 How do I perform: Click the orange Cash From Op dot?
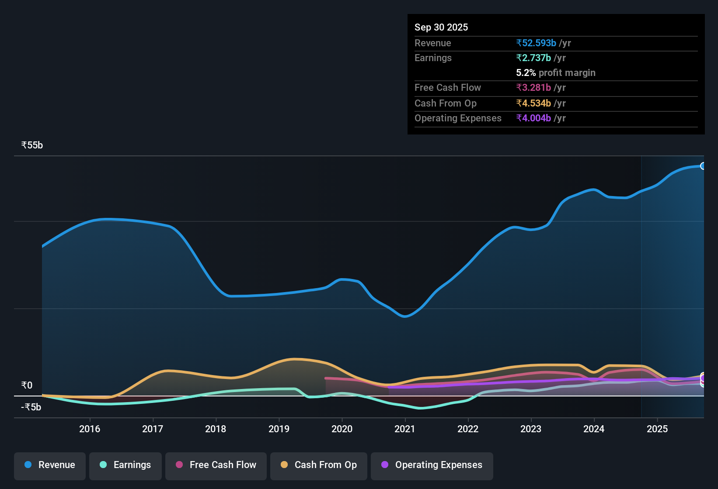284,465
